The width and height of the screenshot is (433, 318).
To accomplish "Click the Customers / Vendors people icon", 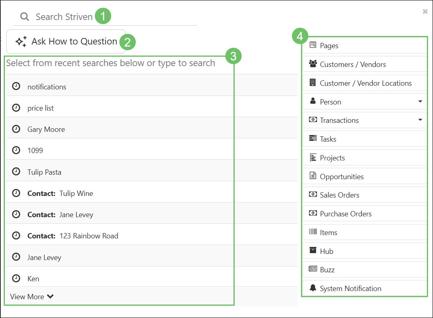I will tap(313, 63).
